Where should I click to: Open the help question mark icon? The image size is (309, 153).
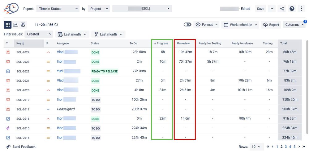click(292, 9)
